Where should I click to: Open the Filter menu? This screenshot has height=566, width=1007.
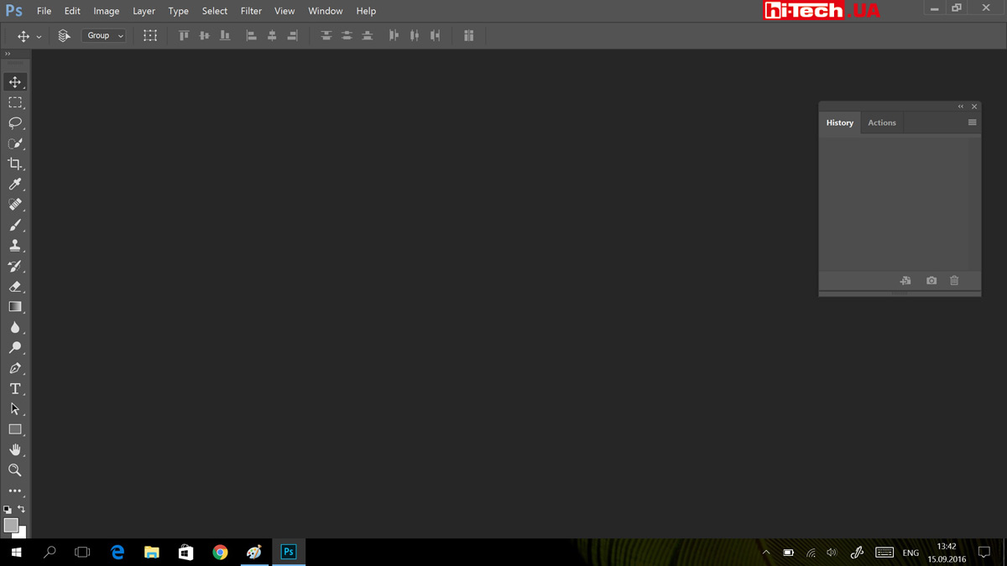click(251, 11)
